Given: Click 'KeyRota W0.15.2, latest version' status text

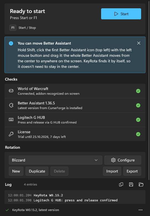Looking at the screenshot, I should [36, 210].
